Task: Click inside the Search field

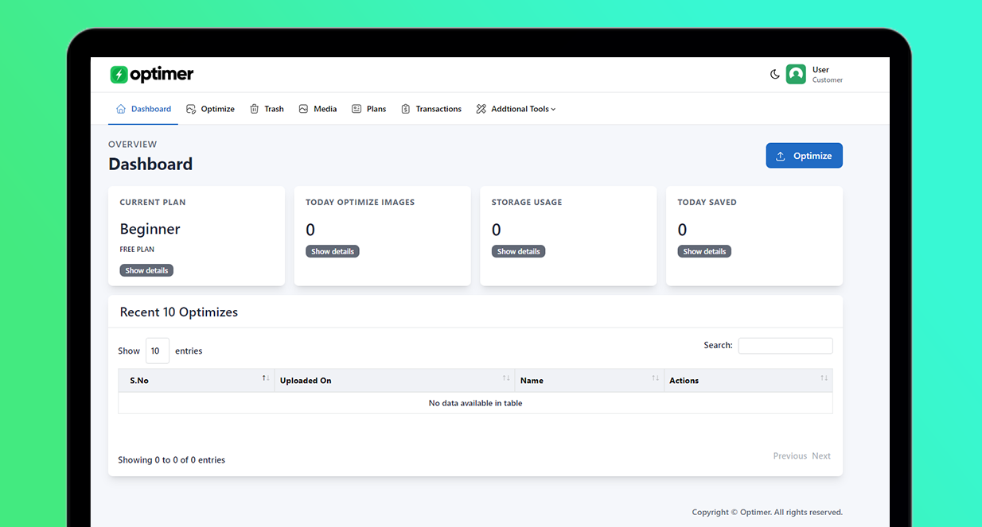Action: point(785,345)
